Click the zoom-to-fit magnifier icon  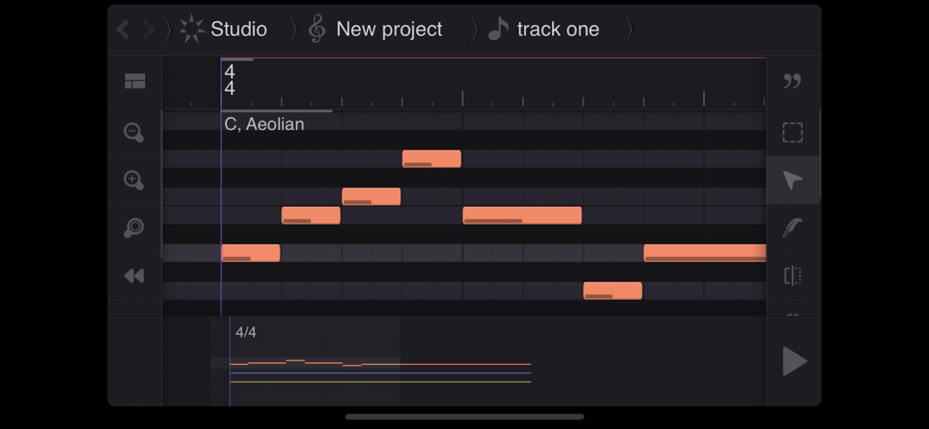135,227
